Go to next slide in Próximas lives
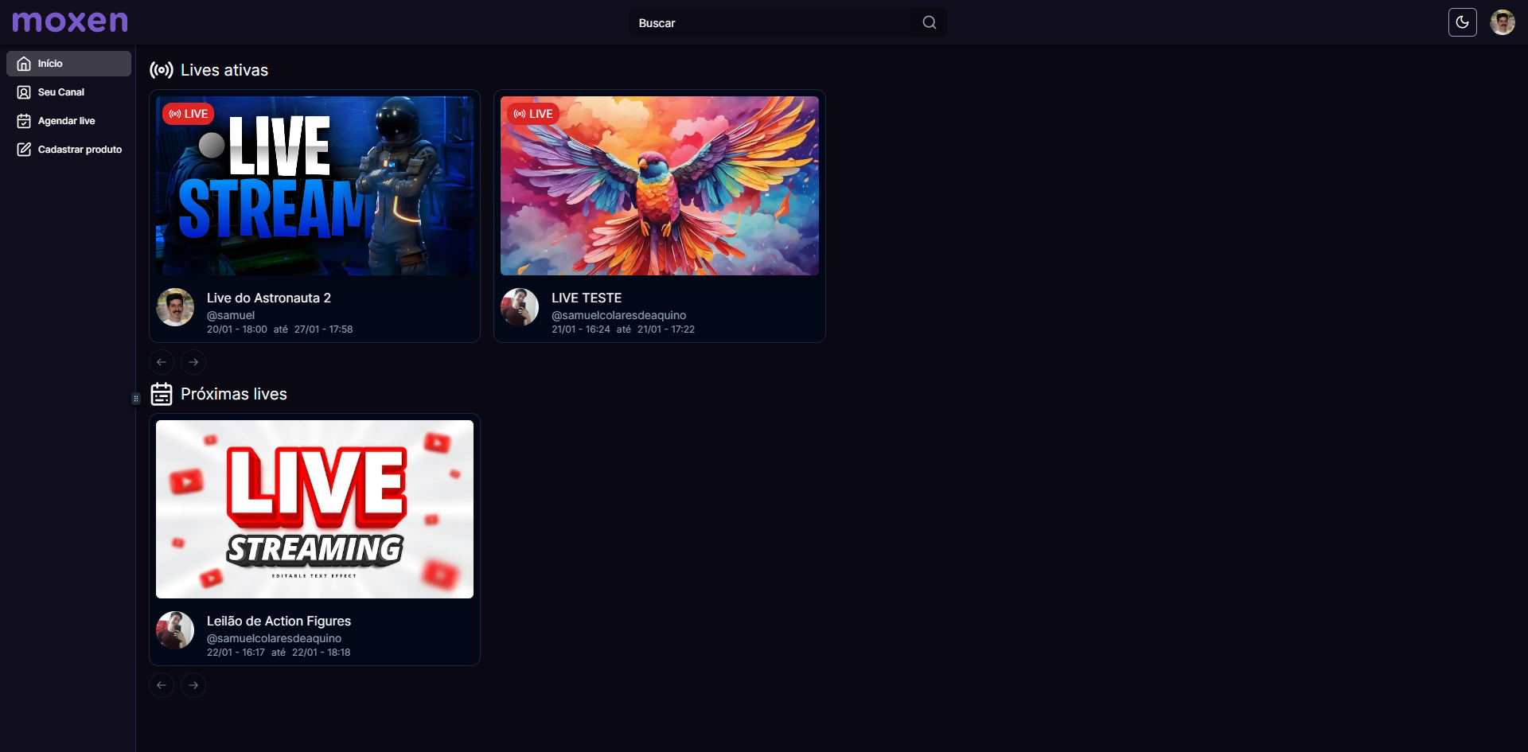 [x=193, y=685]
